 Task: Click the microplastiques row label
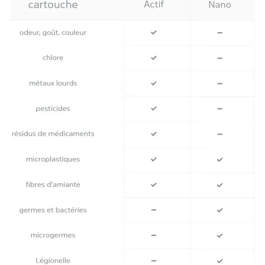[53, 159]
